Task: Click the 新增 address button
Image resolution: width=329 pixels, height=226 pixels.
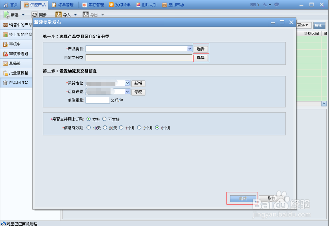Action: point(138,83)
